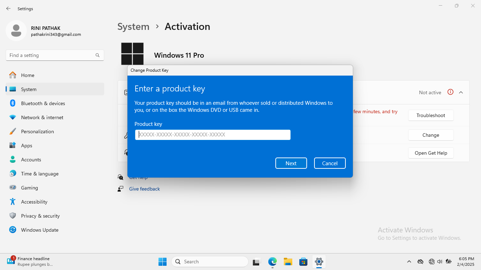The image size is (481, 270).
Task: Open the Windows Start menu
Action: [162, 262]
